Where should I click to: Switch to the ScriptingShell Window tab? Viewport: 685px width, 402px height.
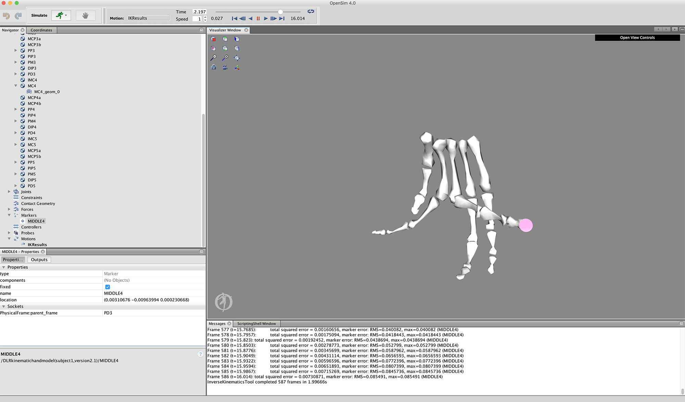tap(257, 324)
